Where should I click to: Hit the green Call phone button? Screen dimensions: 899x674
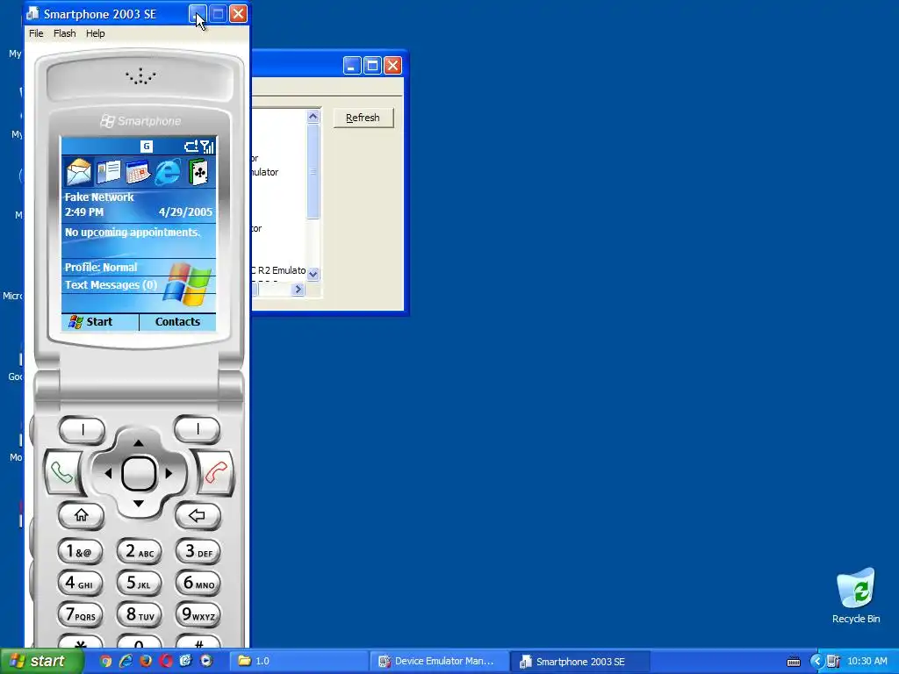point(62,473)
